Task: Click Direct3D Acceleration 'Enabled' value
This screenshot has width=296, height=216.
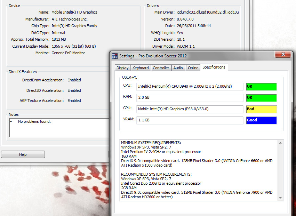Action: 74,90
